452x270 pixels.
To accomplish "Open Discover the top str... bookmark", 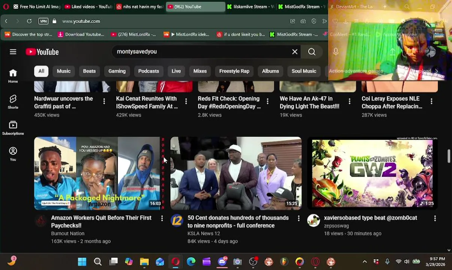I will (29, 34).
